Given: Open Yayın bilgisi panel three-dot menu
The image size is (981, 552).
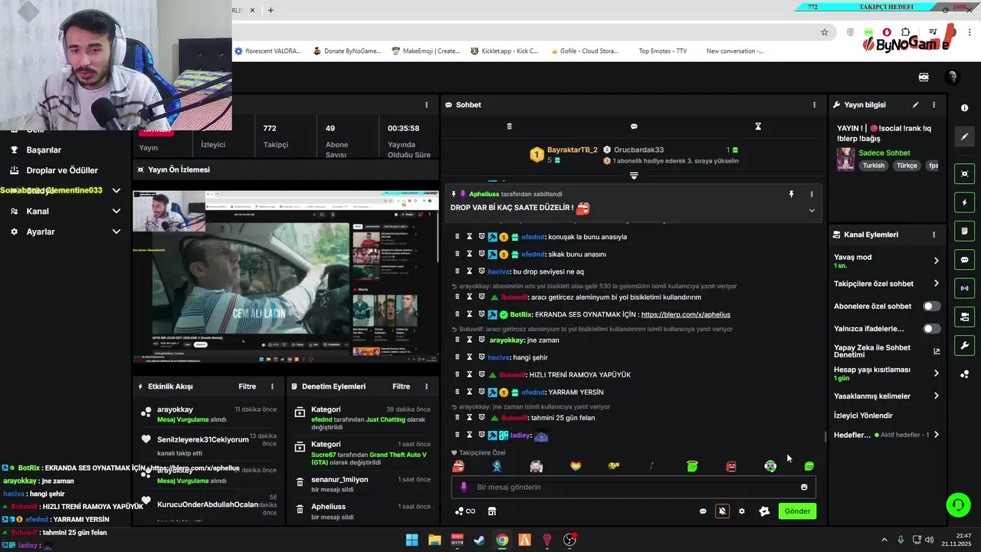Looking at the screenshot, I should click(933, 105).
